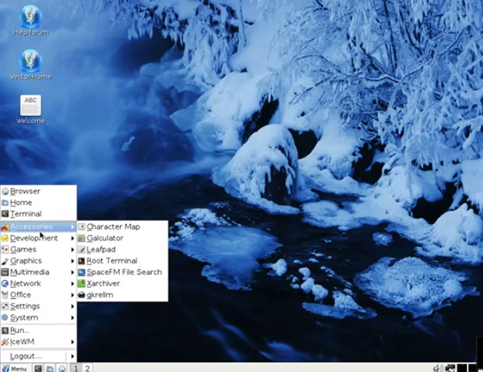Open the System menu label
Image resolution: width=483 pixels, height=372 pixels.
tap(24, 318)
